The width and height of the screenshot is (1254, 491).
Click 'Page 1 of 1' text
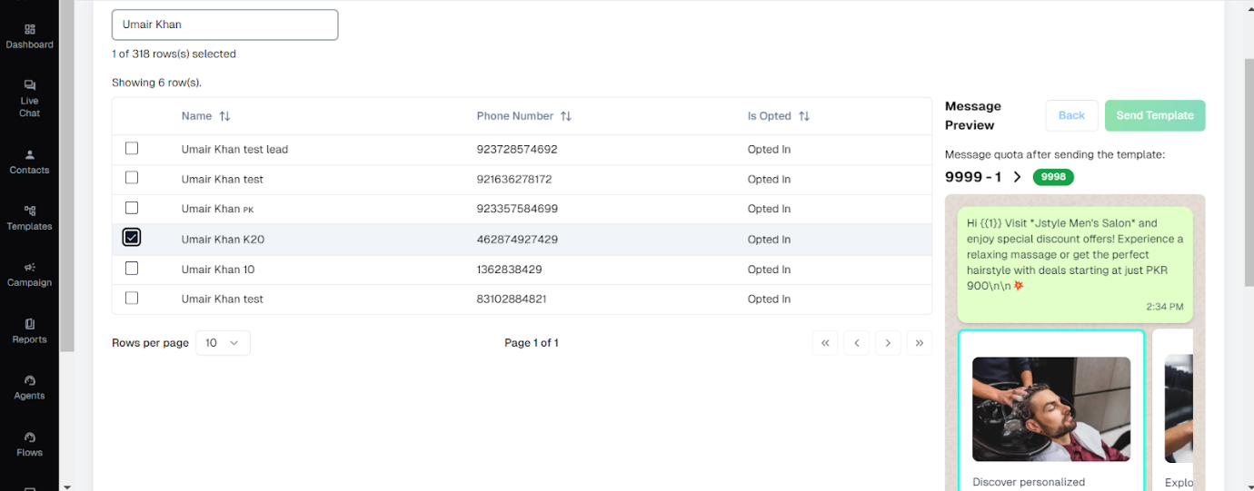coord(532,343)
